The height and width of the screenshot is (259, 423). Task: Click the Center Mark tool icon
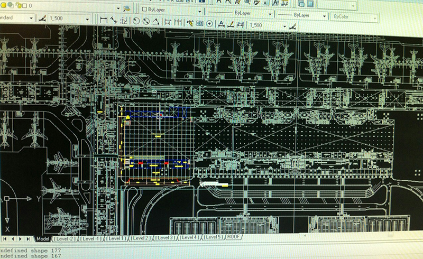point(209,23)
